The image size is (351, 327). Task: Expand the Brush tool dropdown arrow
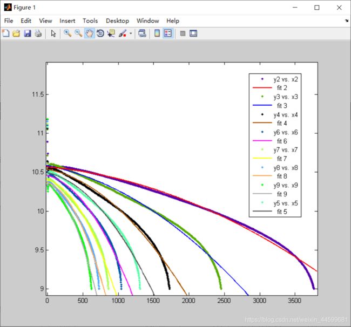point(131,33)
